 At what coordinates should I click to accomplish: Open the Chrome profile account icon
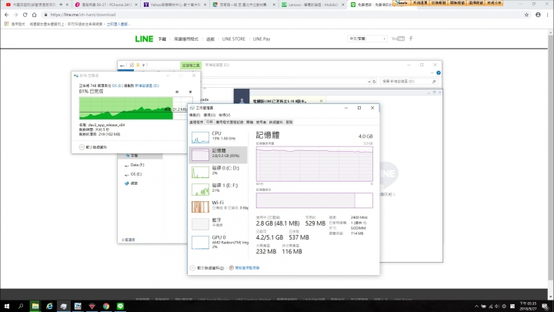(538, 15)
